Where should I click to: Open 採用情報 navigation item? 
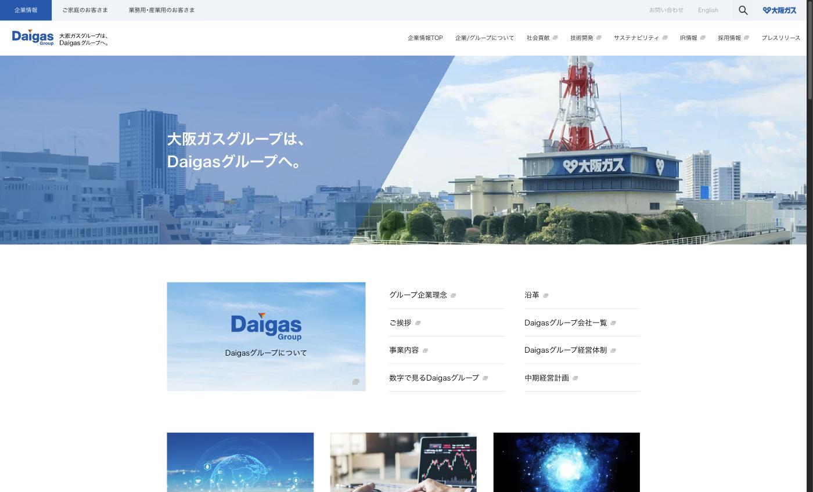pos(729,38)
